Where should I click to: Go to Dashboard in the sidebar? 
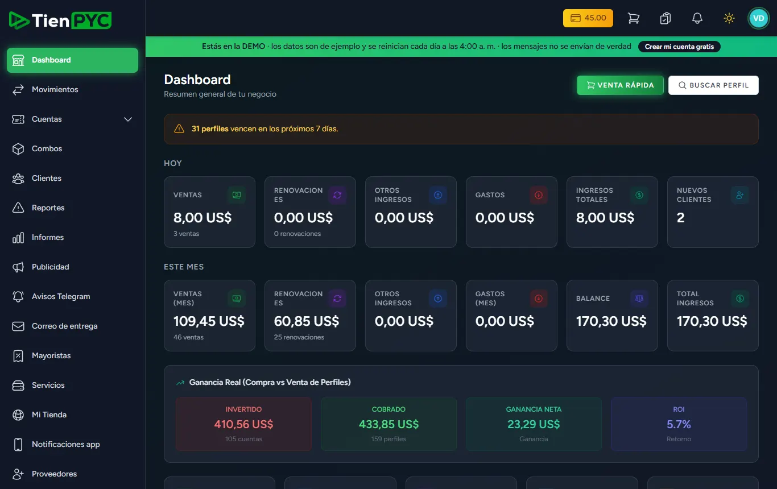tap(72, 60)
